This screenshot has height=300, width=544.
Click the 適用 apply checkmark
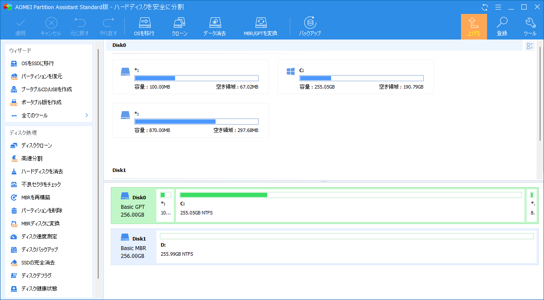[x=20, y=27]
